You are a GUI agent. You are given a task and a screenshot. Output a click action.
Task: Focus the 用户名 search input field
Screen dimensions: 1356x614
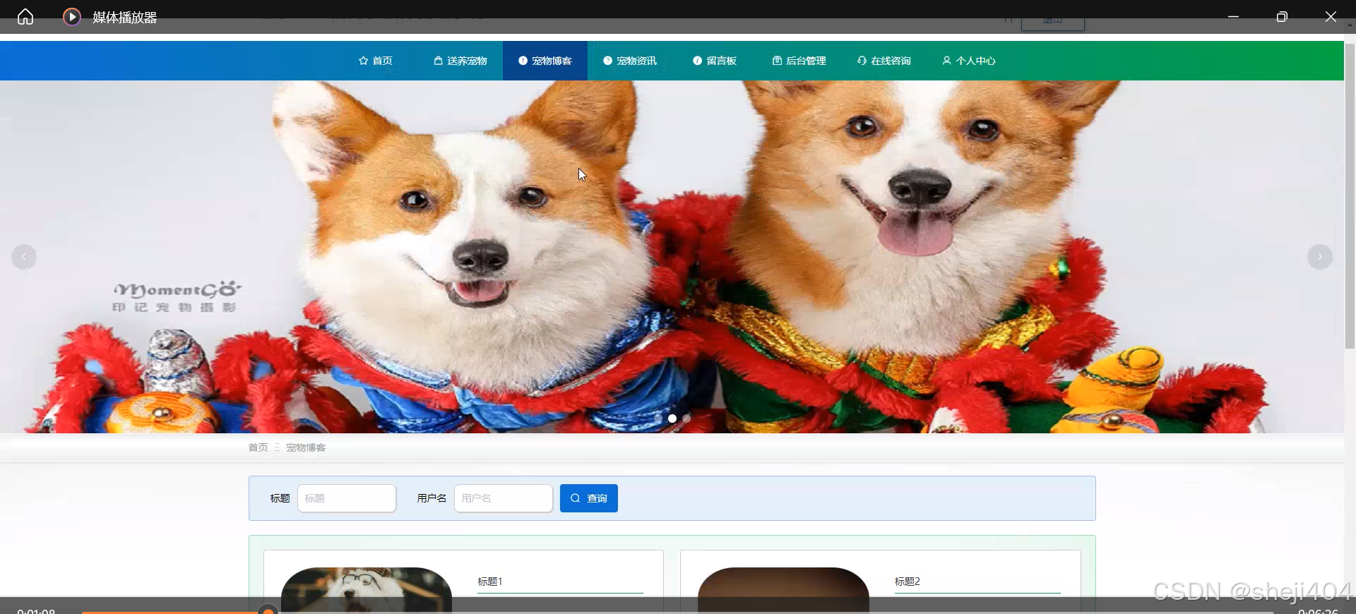(x=504, y=498)
